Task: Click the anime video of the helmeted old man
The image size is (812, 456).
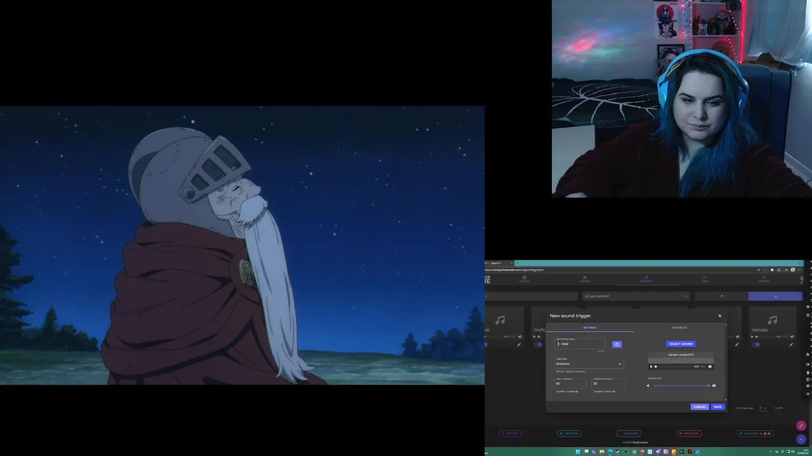Action: [242, 245]
